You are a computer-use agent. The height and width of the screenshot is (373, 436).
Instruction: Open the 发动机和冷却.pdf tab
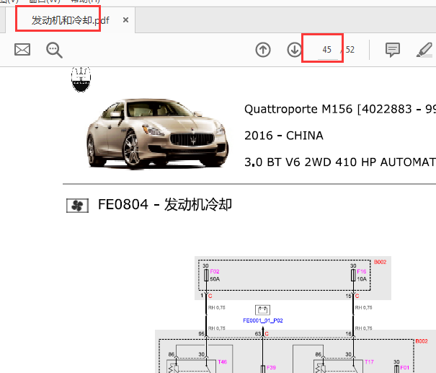click(x=70, y=20)
